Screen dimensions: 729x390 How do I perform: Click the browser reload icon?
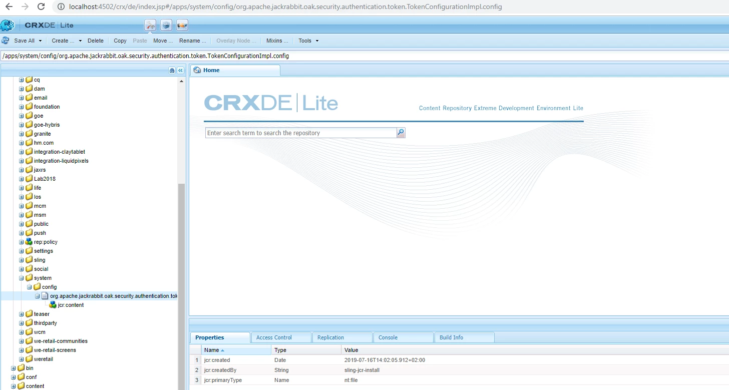tap(41, 7)
